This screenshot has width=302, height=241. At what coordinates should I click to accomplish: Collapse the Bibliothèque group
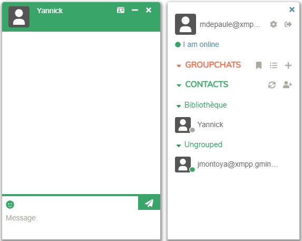(201, 105)
